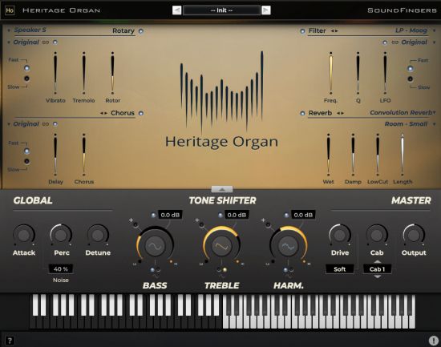Click the Soft drive mode button

[340, 269]
